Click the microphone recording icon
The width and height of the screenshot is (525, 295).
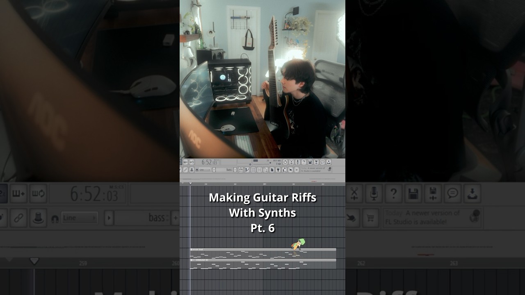tap(297, 162)
